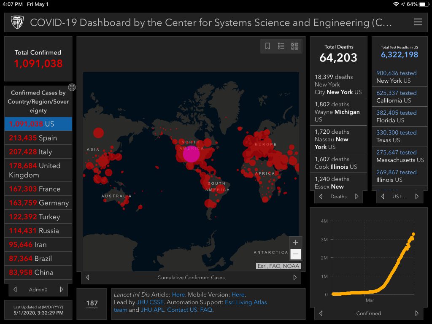This screenshot has height=324, width=432.
Task: Switch to previous map view arrow
Action: (88, 278)
